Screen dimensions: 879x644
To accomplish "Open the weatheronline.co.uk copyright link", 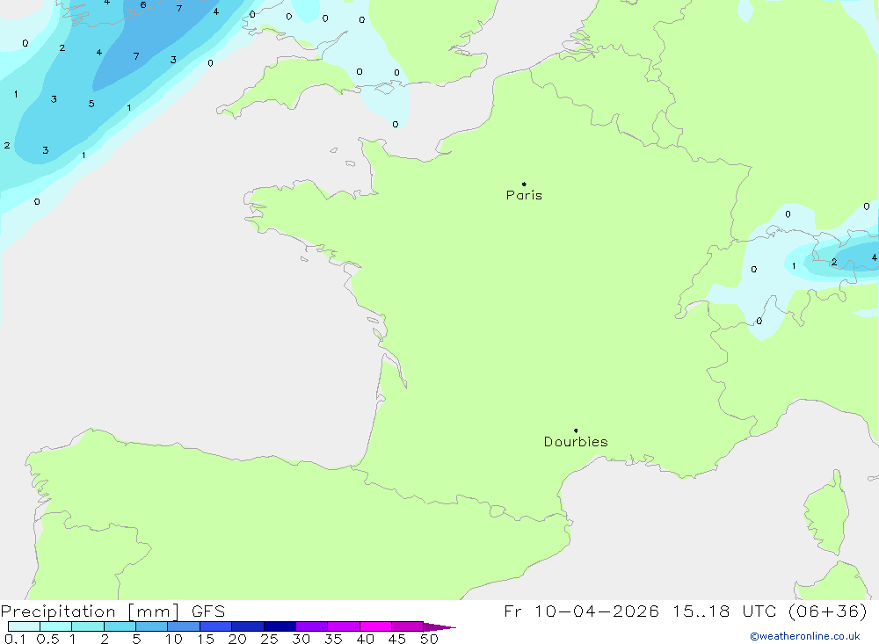I will pyautogui.click(x=805, y=636).
